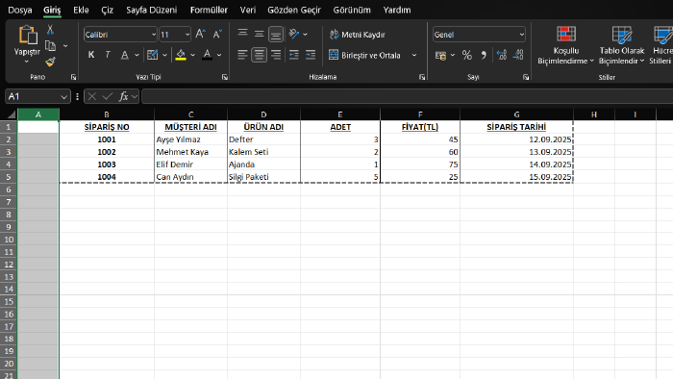Click the SİPARİŞ TARİHİ header cell
This screenshot has height=379, width=673.
pos(516,127)
